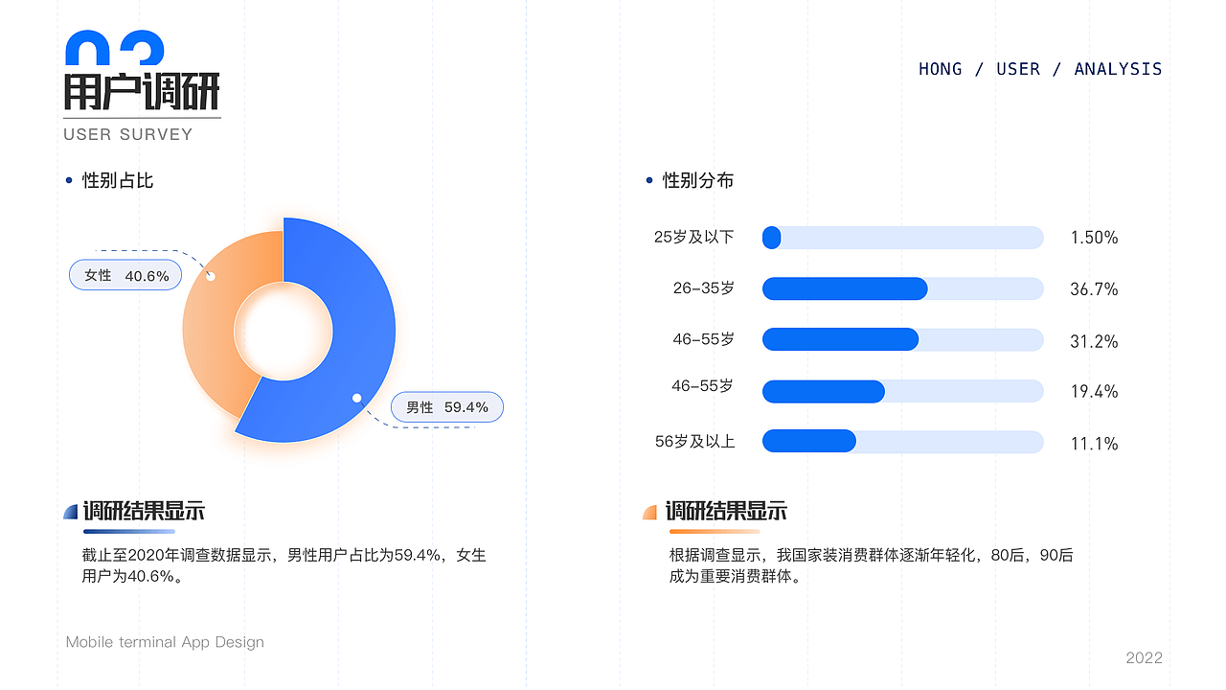Click the Mobile terminal App Design footer link
This screenshot has height=690, width=1226.
point(164,642)
